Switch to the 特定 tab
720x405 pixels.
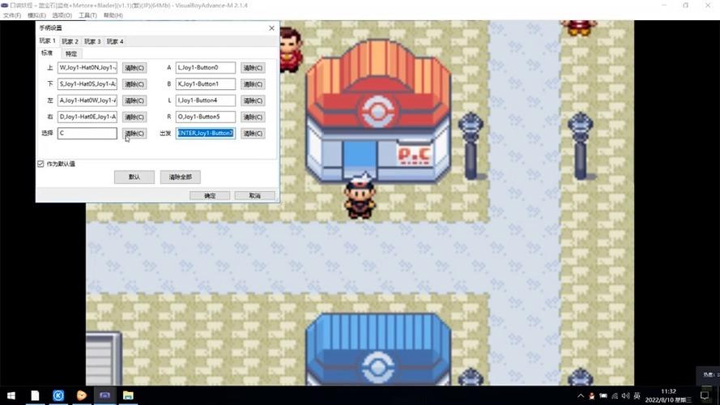(x=71, y=53)
